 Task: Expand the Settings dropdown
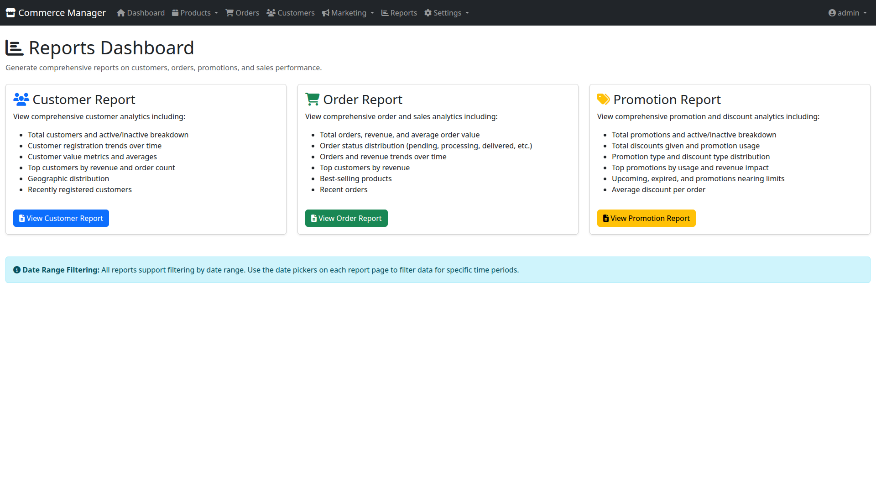pos(447,13)
